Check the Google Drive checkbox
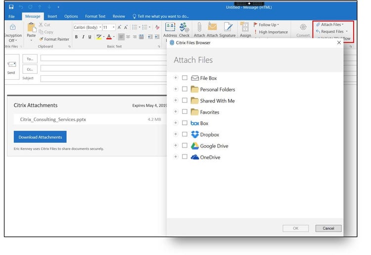371x255 pixels. (x=185, y=146)
